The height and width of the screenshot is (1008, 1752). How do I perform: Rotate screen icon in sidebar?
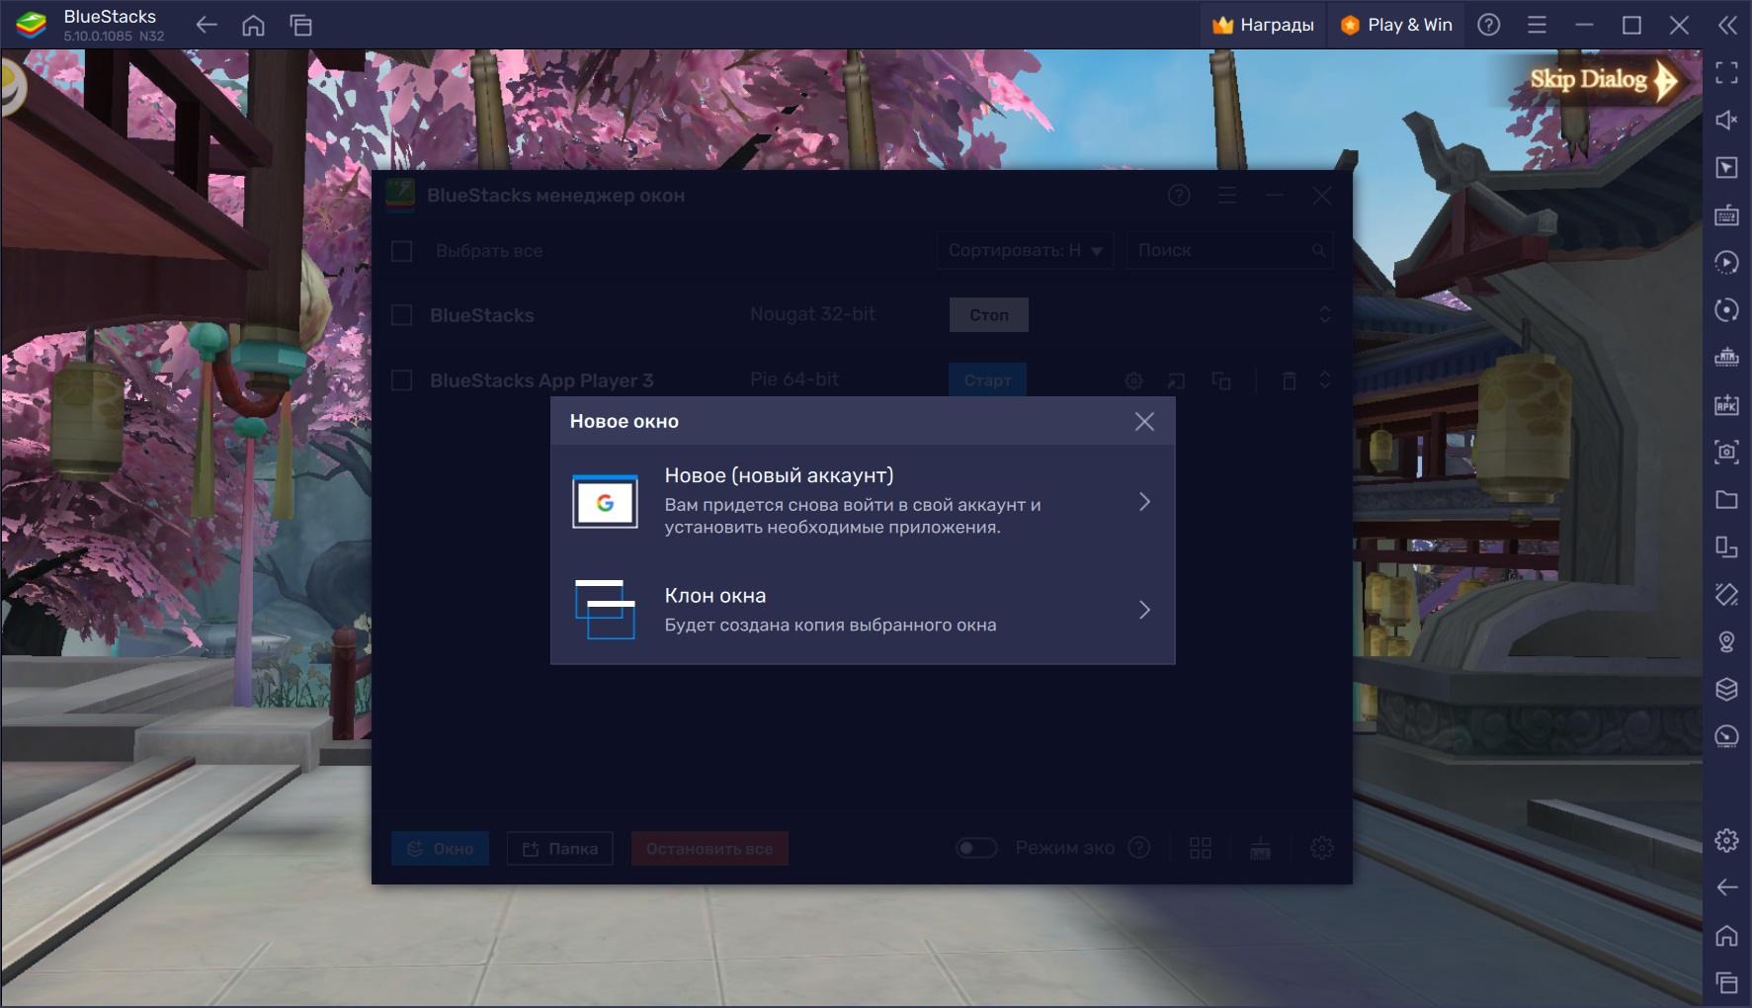[1726, 546]
